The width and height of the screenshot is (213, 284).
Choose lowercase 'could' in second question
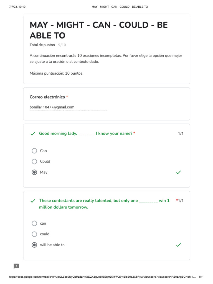tap(34, 234)
